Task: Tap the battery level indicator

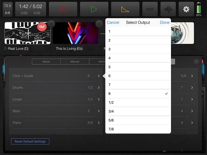Action: tap(199, 9)
